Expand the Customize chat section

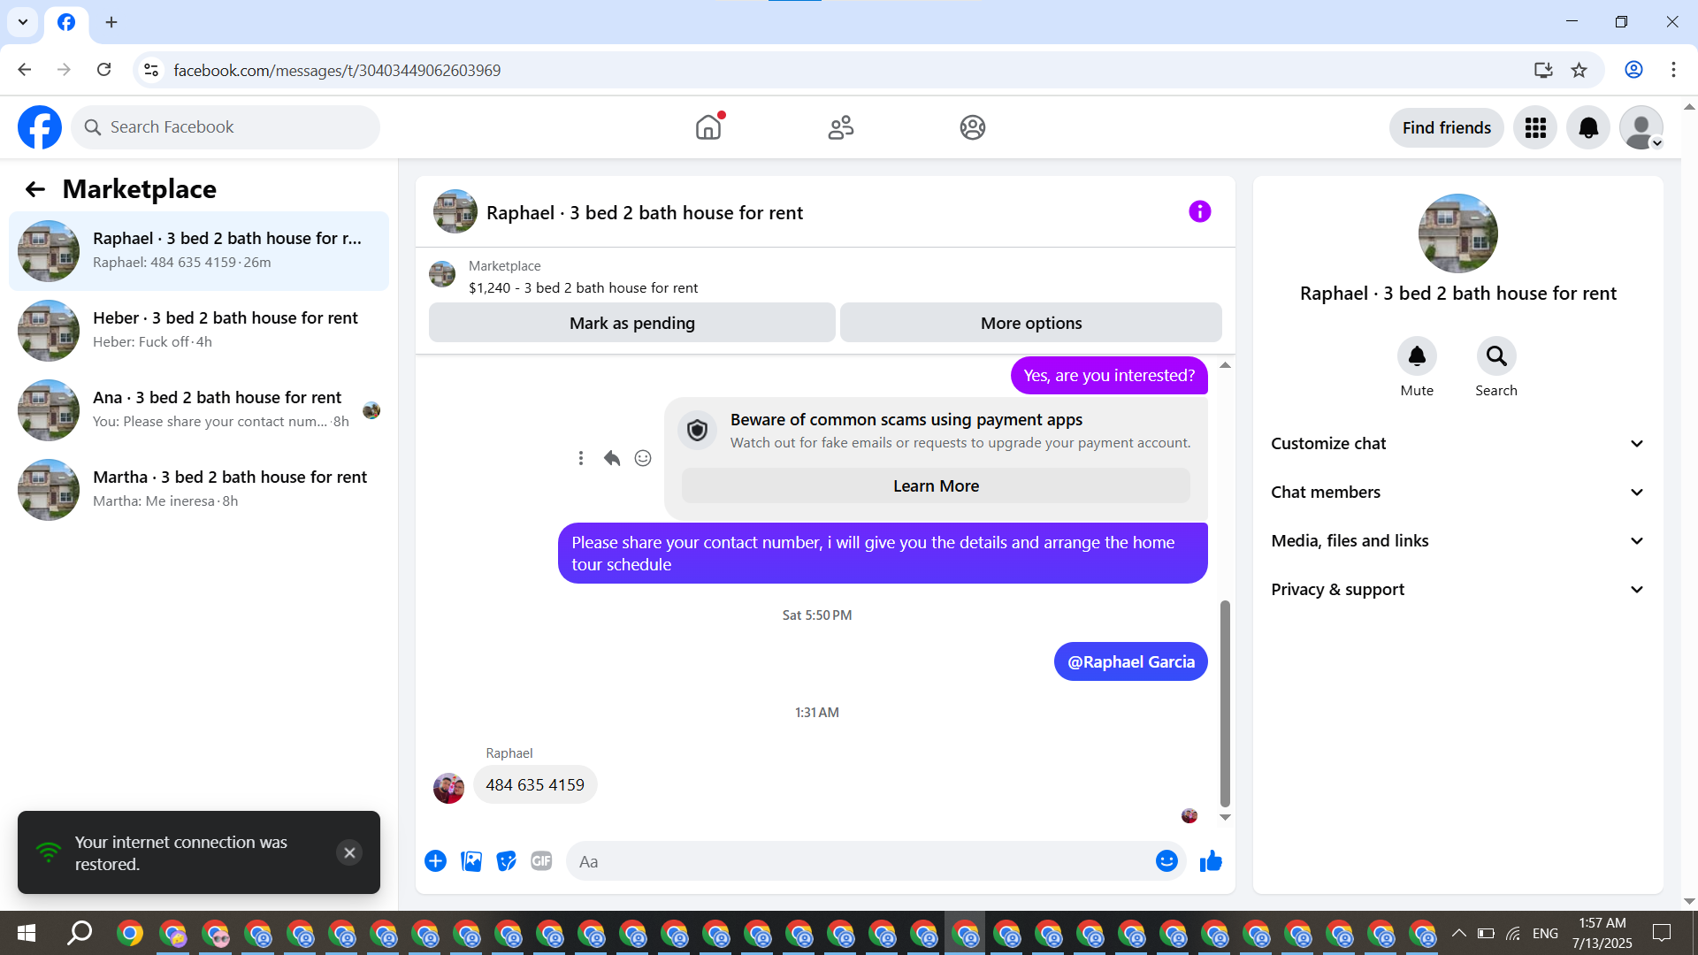(x=1457, y=444)
